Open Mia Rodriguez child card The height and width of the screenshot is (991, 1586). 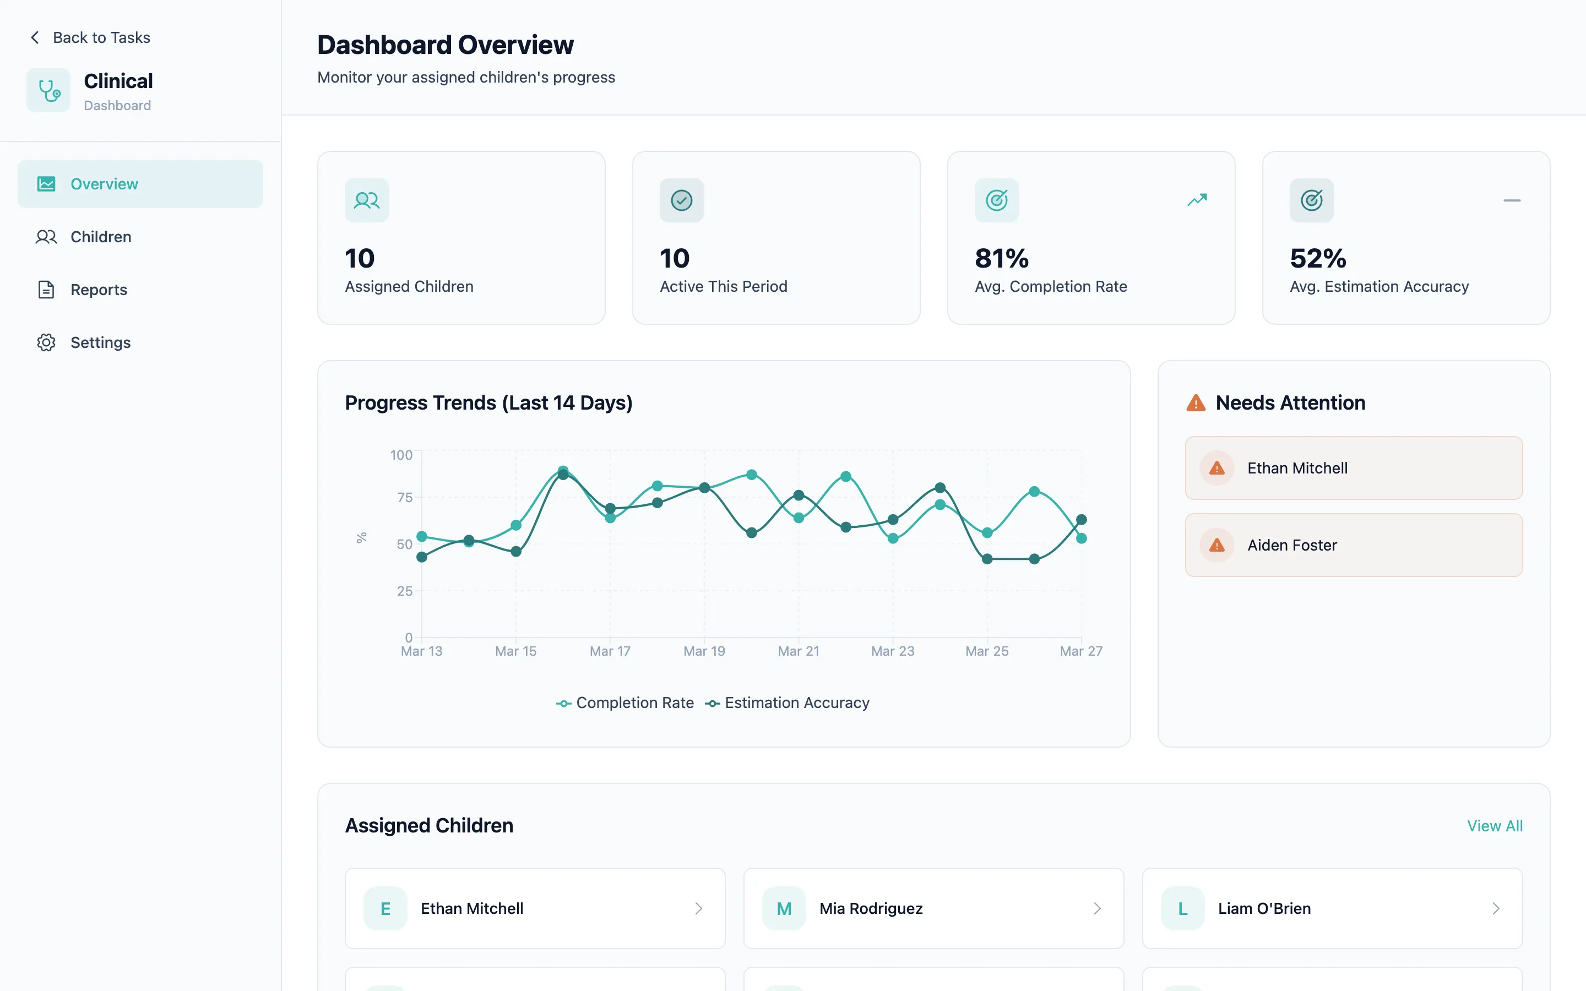(x=933, y=908)
